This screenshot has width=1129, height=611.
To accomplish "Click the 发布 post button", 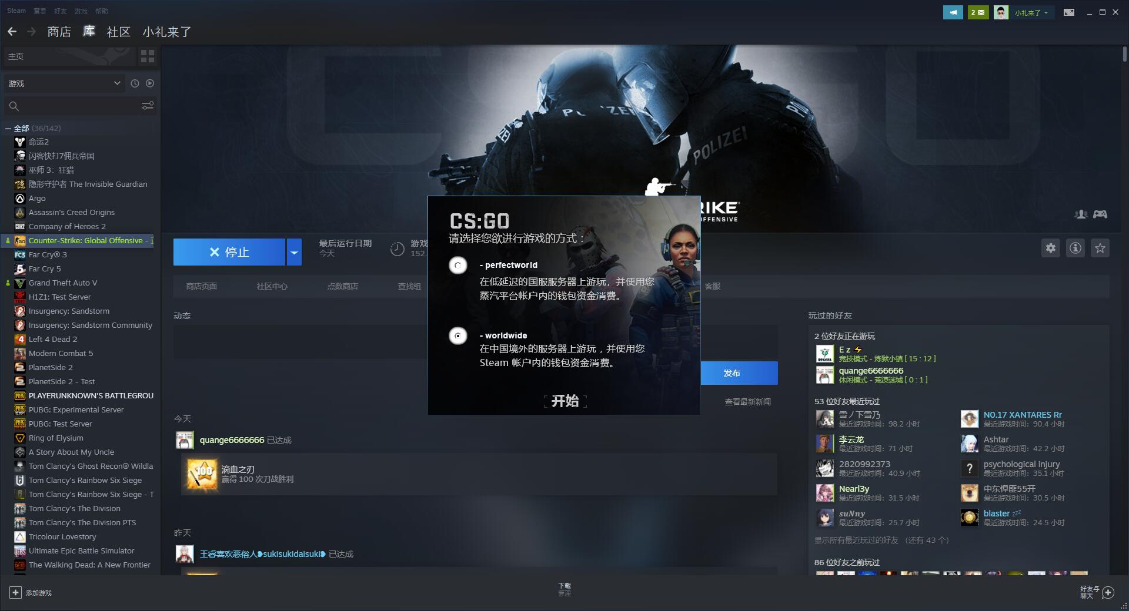I will pyautogui.click(x=739, y=373).
